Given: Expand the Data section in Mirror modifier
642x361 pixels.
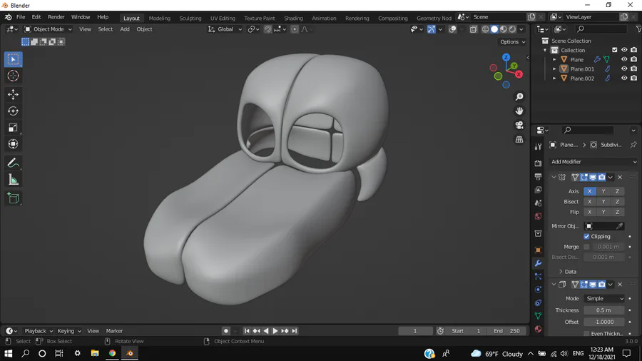Looking at the screenshot, I should [x=561, y=272].
